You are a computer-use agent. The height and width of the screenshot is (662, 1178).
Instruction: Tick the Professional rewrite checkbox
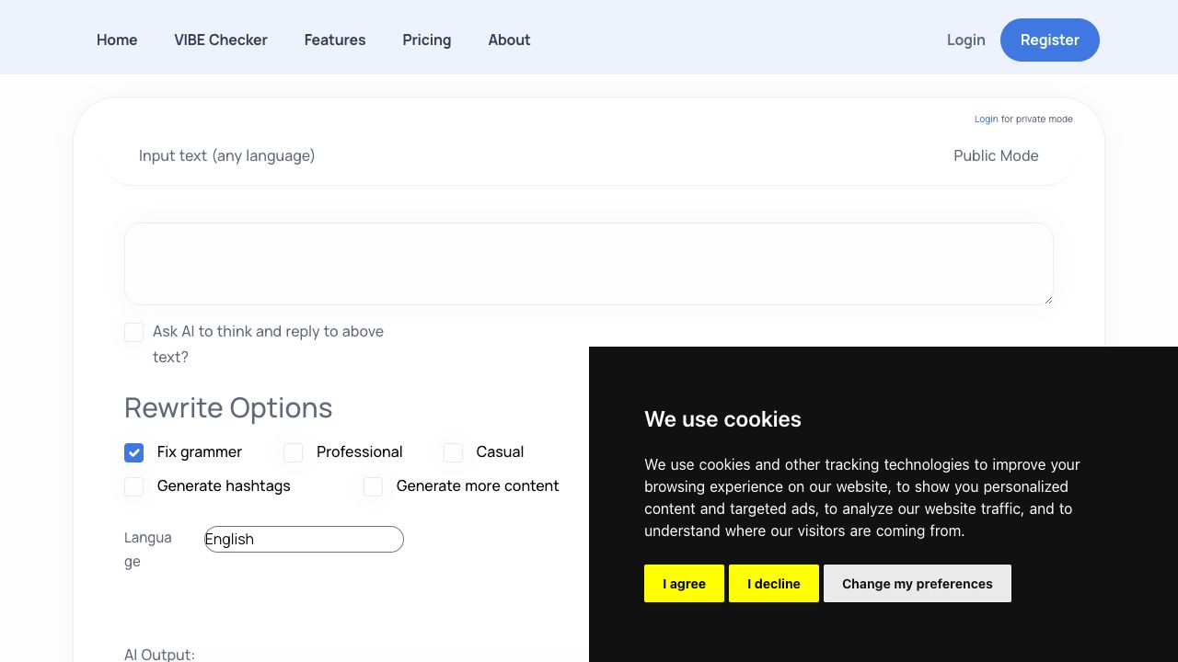point(294,452)
